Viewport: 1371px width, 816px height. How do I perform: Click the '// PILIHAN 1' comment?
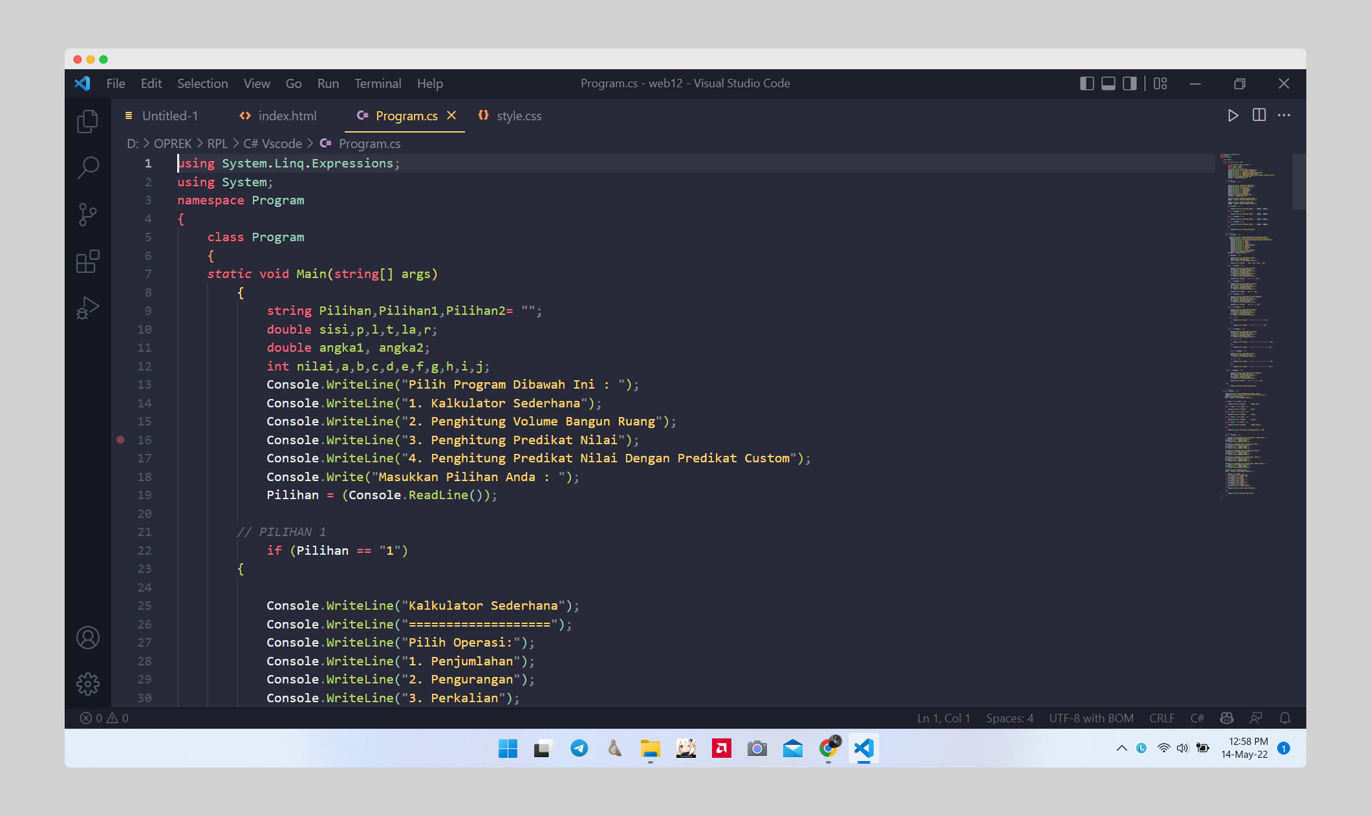[x=281, y=532]
